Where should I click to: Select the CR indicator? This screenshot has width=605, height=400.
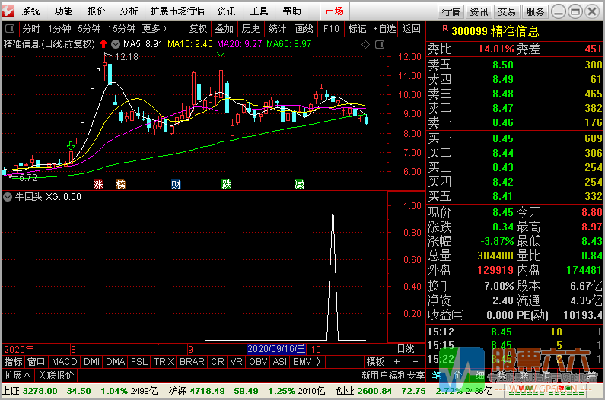217,362
